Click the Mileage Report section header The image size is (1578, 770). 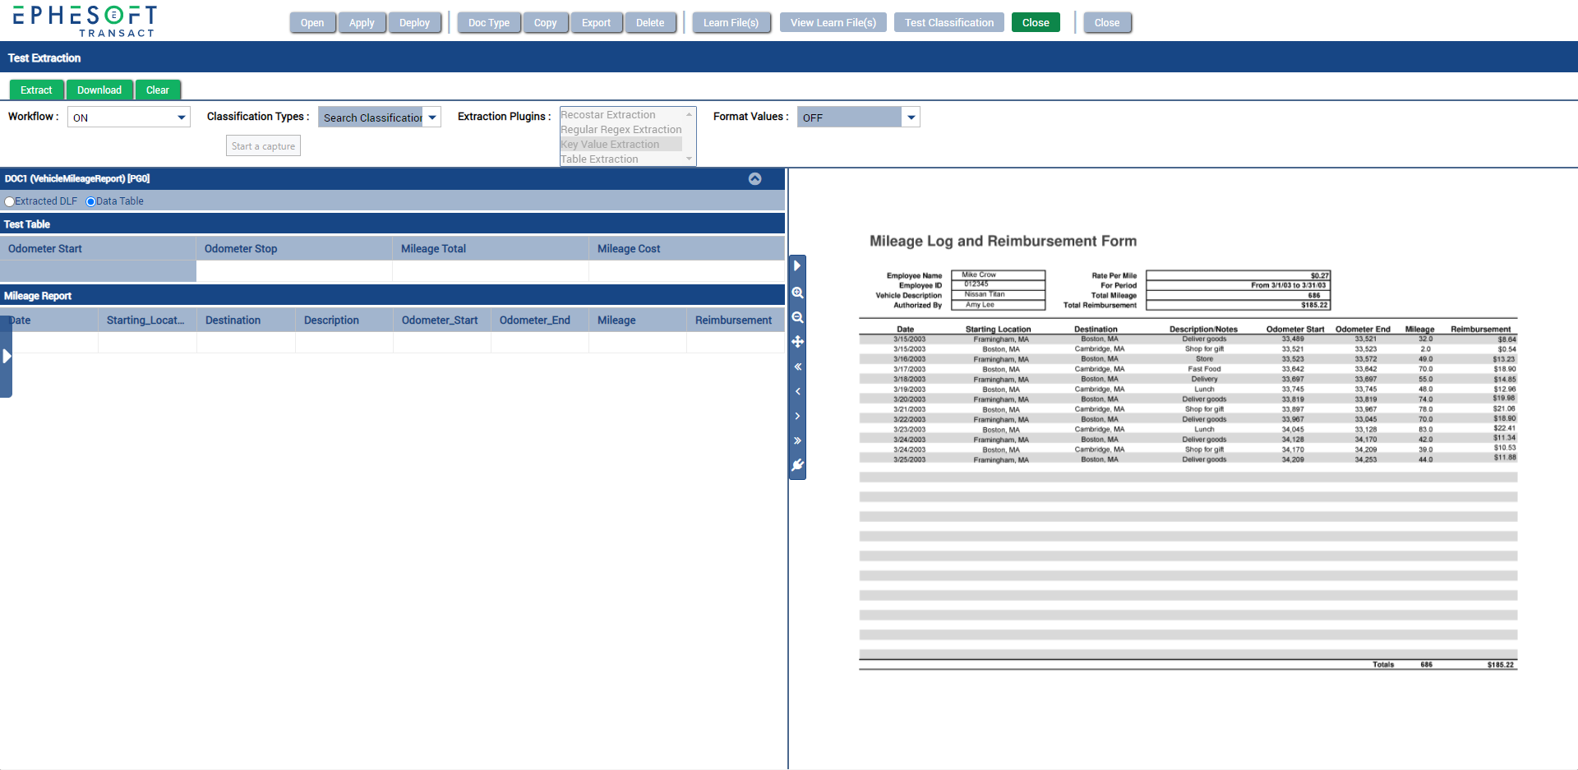point(392,296)
